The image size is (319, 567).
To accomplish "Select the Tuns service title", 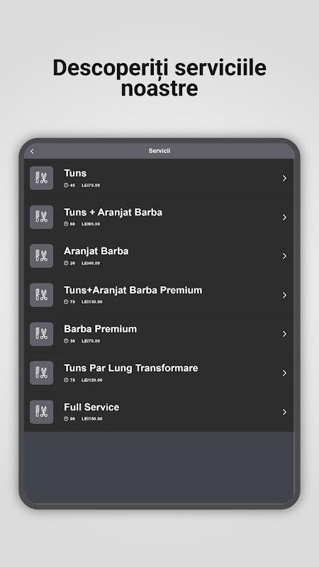I will pyautogui.click(x=75, y=173).
